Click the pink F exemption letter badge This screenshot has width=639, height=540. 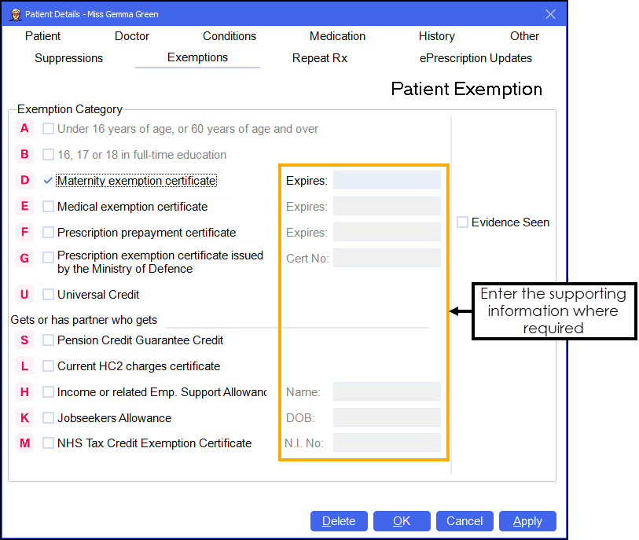coord(25,233)
